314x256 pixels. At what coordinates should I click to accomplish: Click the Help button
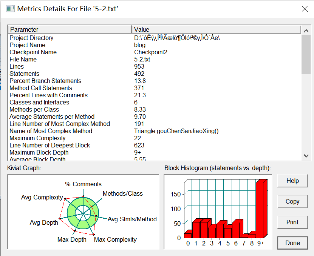(292, 181)
